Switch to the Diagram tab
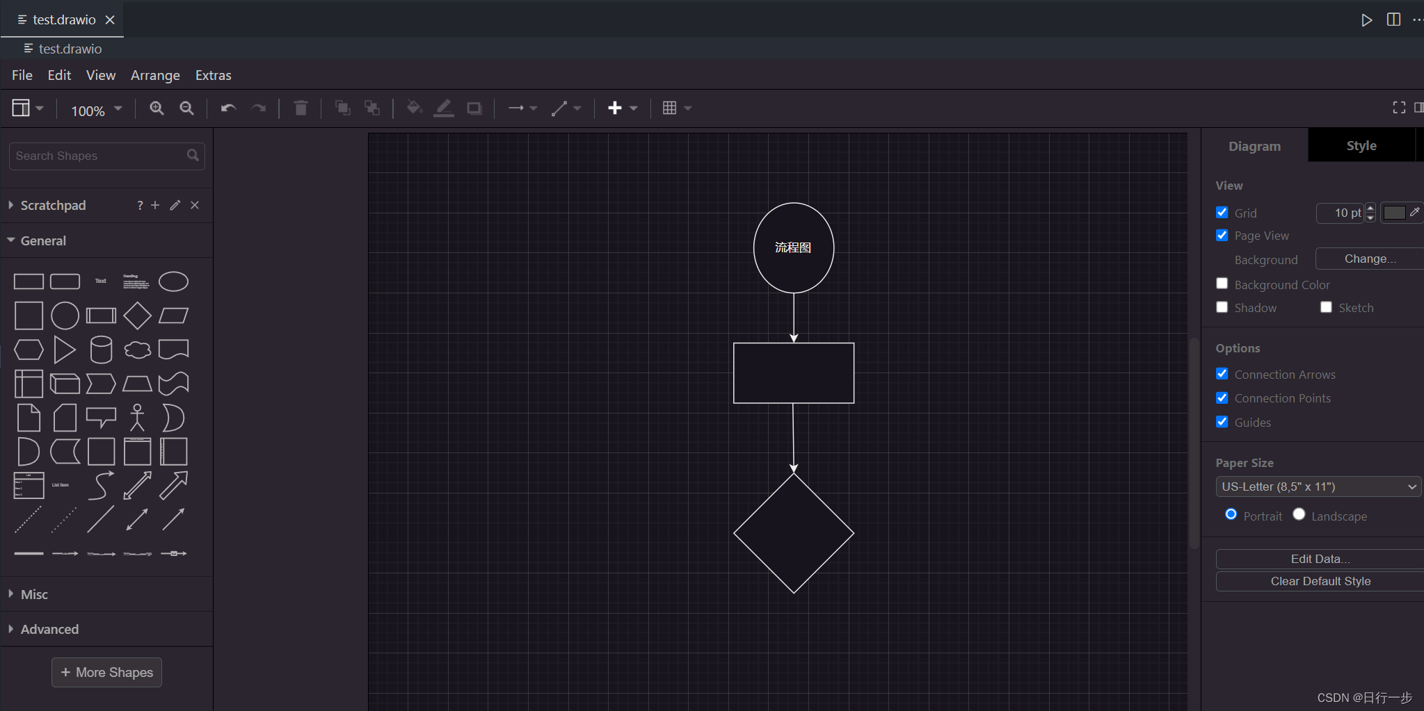This screenshot has width=1424, height=711. point(1254,146)
